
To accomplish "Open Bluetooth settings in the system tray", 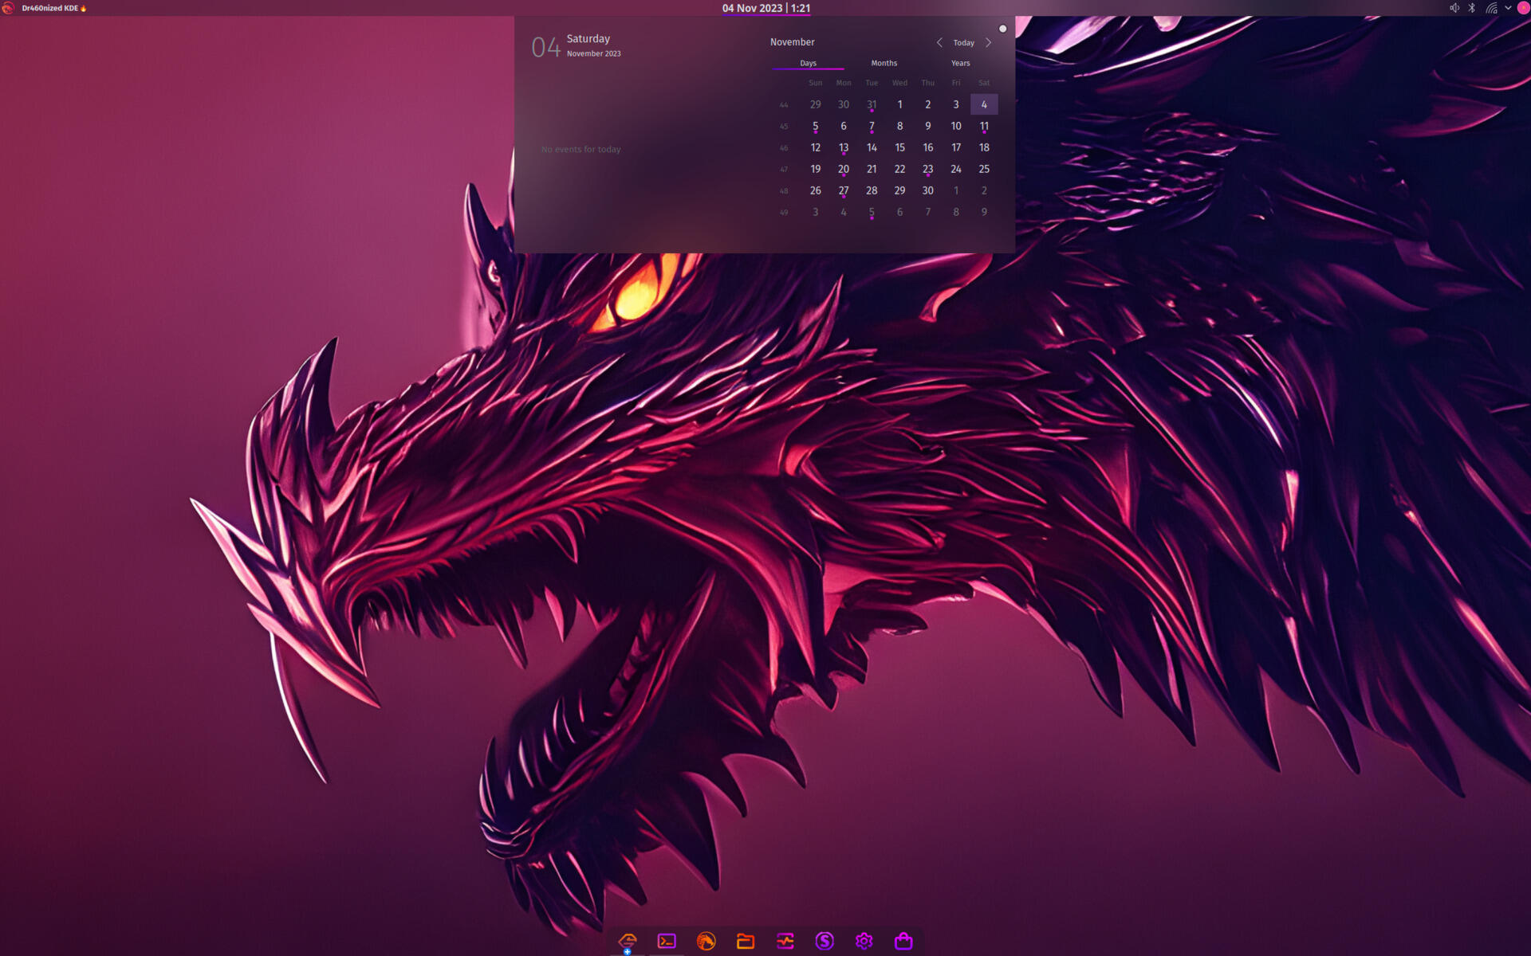I will pyautogui.click(x=1472, y=8).
